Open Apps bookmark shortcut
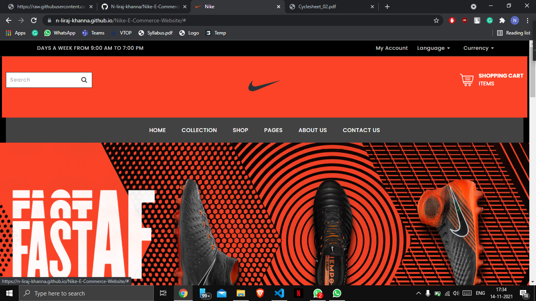This screenshot has height=301, width=536. click(x=16, y=33)
